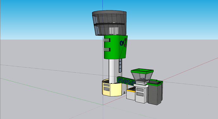Select the large gray glass tower cab
Screen dimensions: 218x119
click(109, 23)
